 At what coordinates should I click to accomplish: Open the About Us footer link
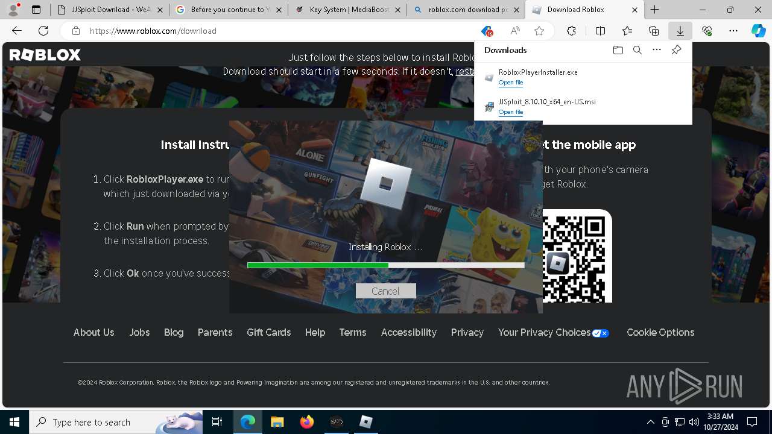pos(93,332)
